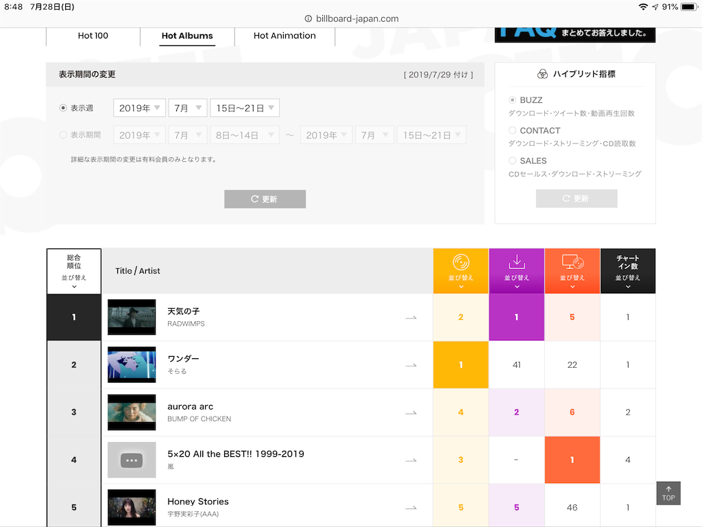
Task: Sort by 総合順位 column header
Action: (74, 271)
